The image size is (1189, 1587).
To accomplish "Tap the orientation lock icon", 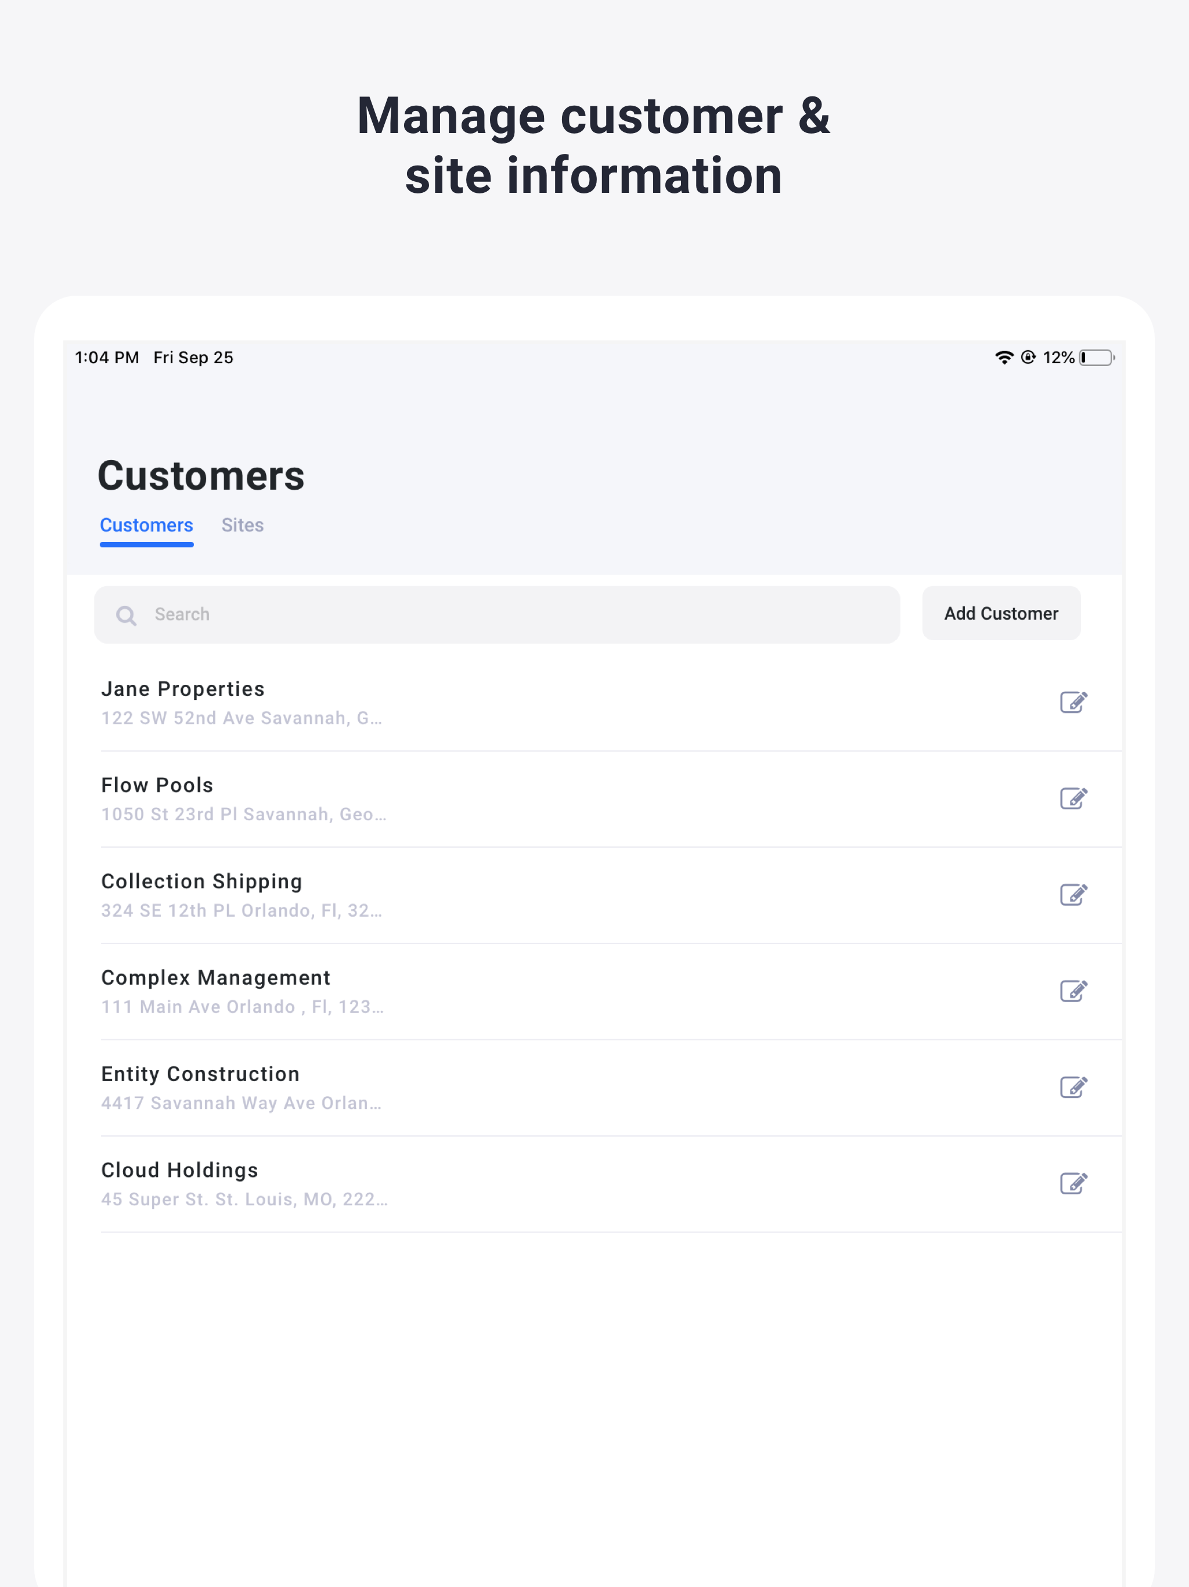I will pos(1028,357).
